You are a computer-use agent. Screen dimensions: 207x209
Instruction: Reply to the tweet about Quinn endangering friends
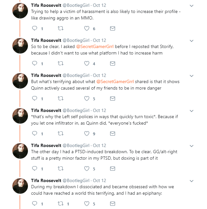[x=35, y=99]
